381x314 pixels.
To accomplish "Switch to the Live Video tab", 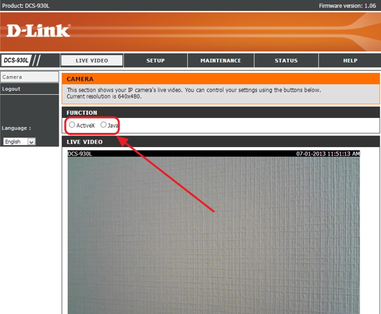I will [92, 61].
